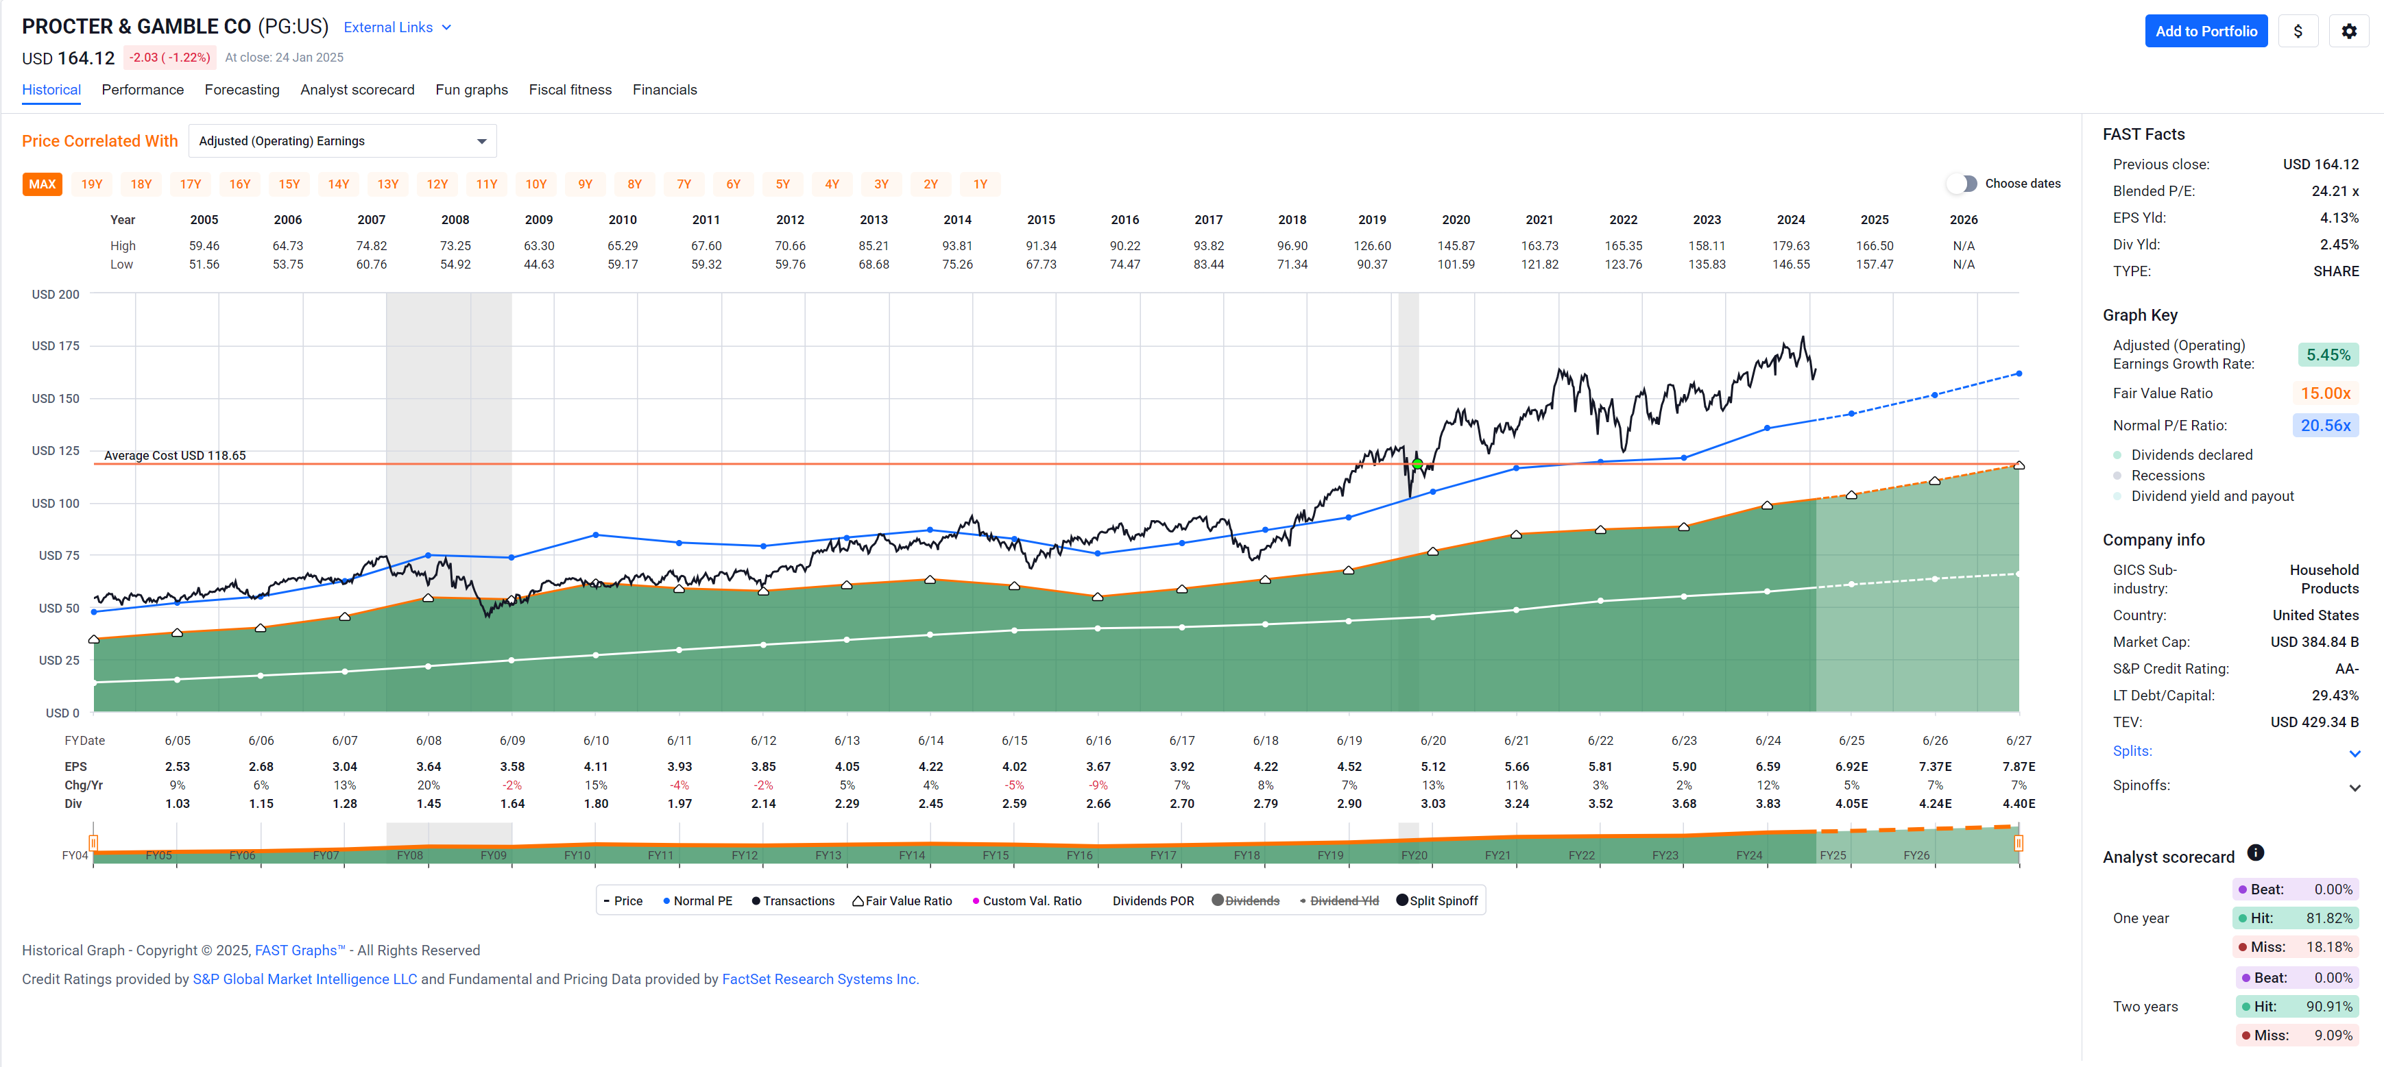This screenshot has width=2384, height=1067.
Task: Open the Fiscal fitness tab
Action: (570, 90)
